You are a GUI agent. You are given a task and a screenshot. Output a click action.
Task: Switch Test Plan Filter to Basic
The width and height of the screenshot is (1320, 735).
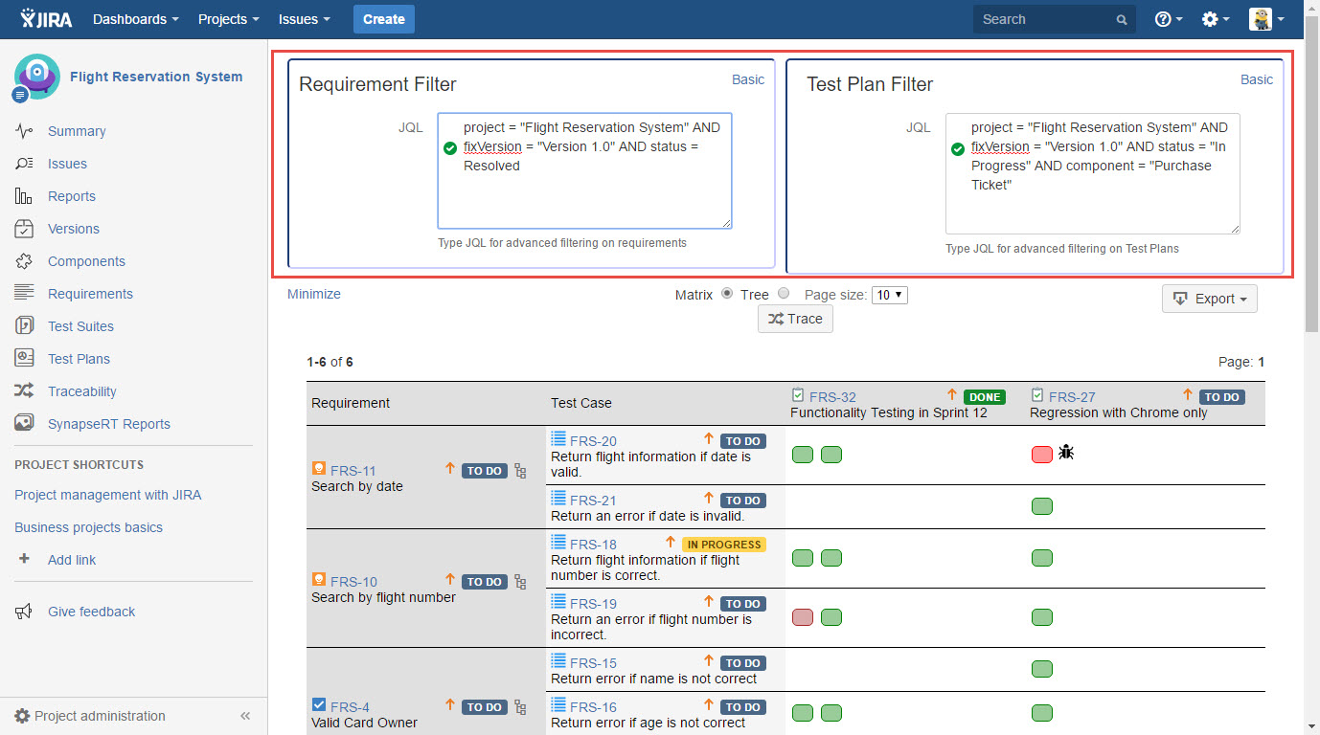pyautogui.click(x=1257, y=79)
